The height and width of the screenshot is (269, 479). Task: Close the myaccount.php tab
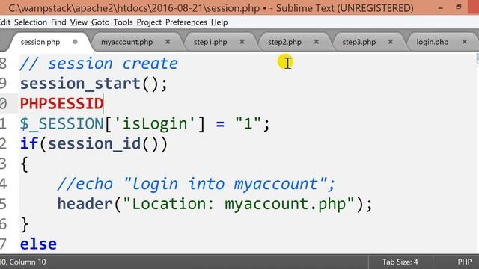168,42
